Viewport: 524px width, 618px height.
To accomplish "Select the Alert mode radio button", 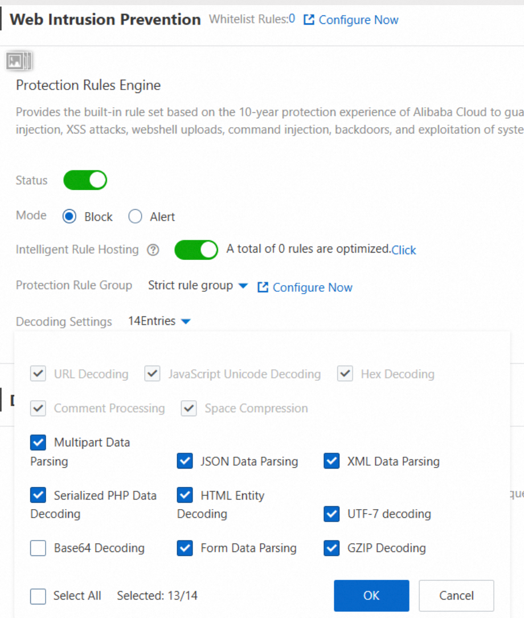I will pyautogui.click(x=135, y=217).
